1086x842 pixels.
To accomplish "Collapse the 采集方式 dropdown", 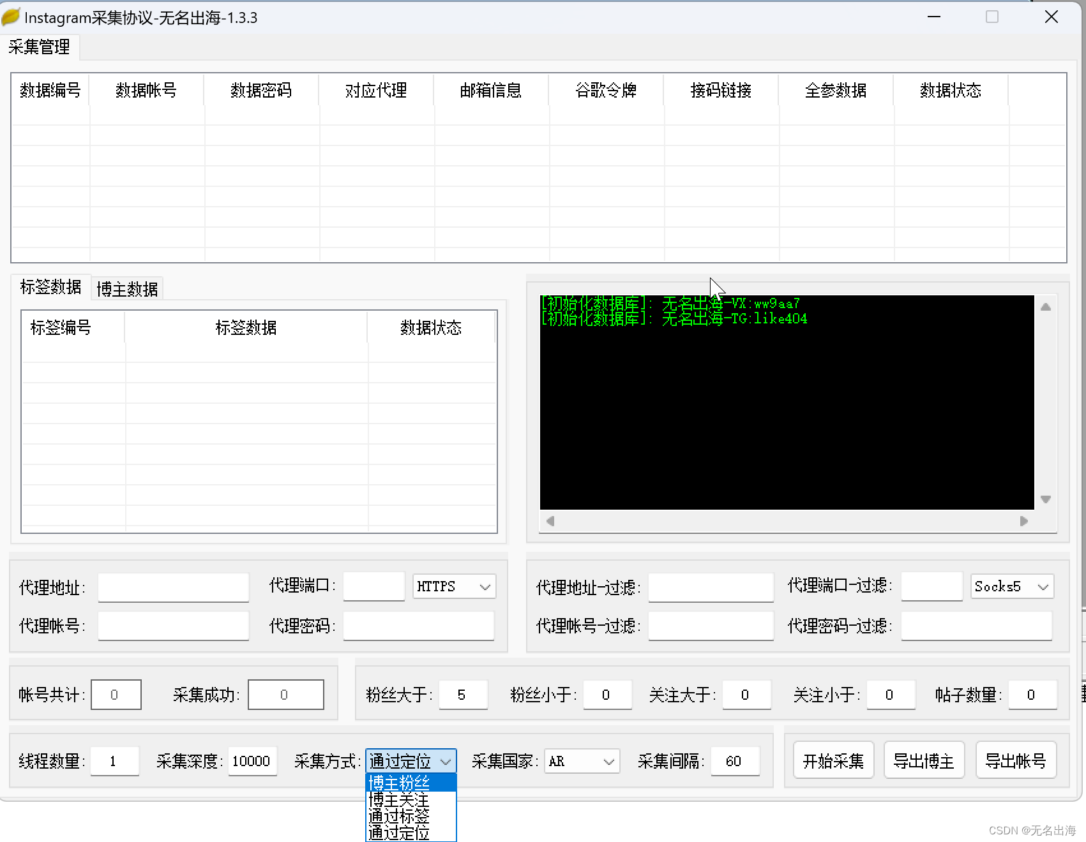I will tap(411, 761).
